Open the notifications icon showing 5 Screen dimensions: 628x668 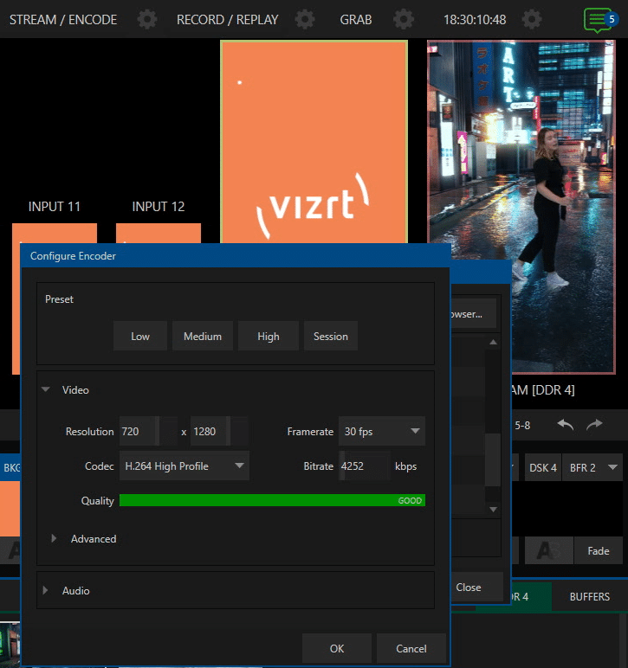(x=598, y=19)
